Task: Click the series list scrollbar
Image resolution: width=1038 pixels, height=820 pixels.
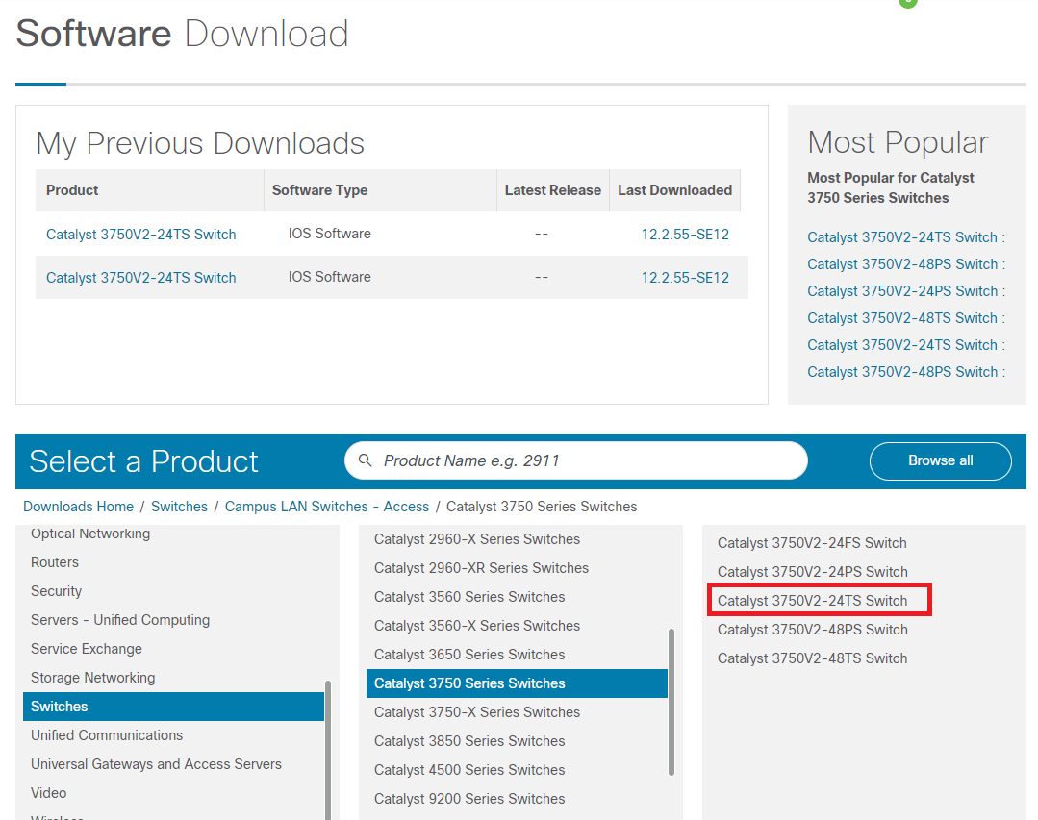Action: (x=671, y=702)
